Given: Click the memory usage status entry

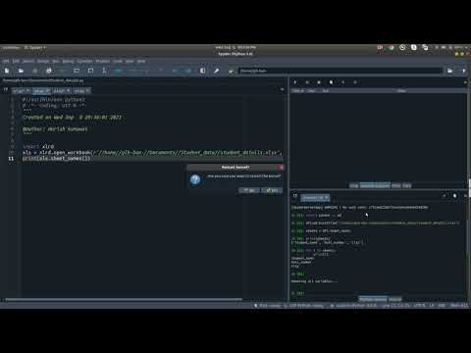Looking at the screenshot, I should click(x=459, y=306).
